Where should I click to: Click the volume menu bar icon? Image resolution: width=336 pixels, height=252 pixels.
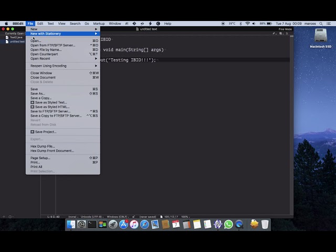254,24
